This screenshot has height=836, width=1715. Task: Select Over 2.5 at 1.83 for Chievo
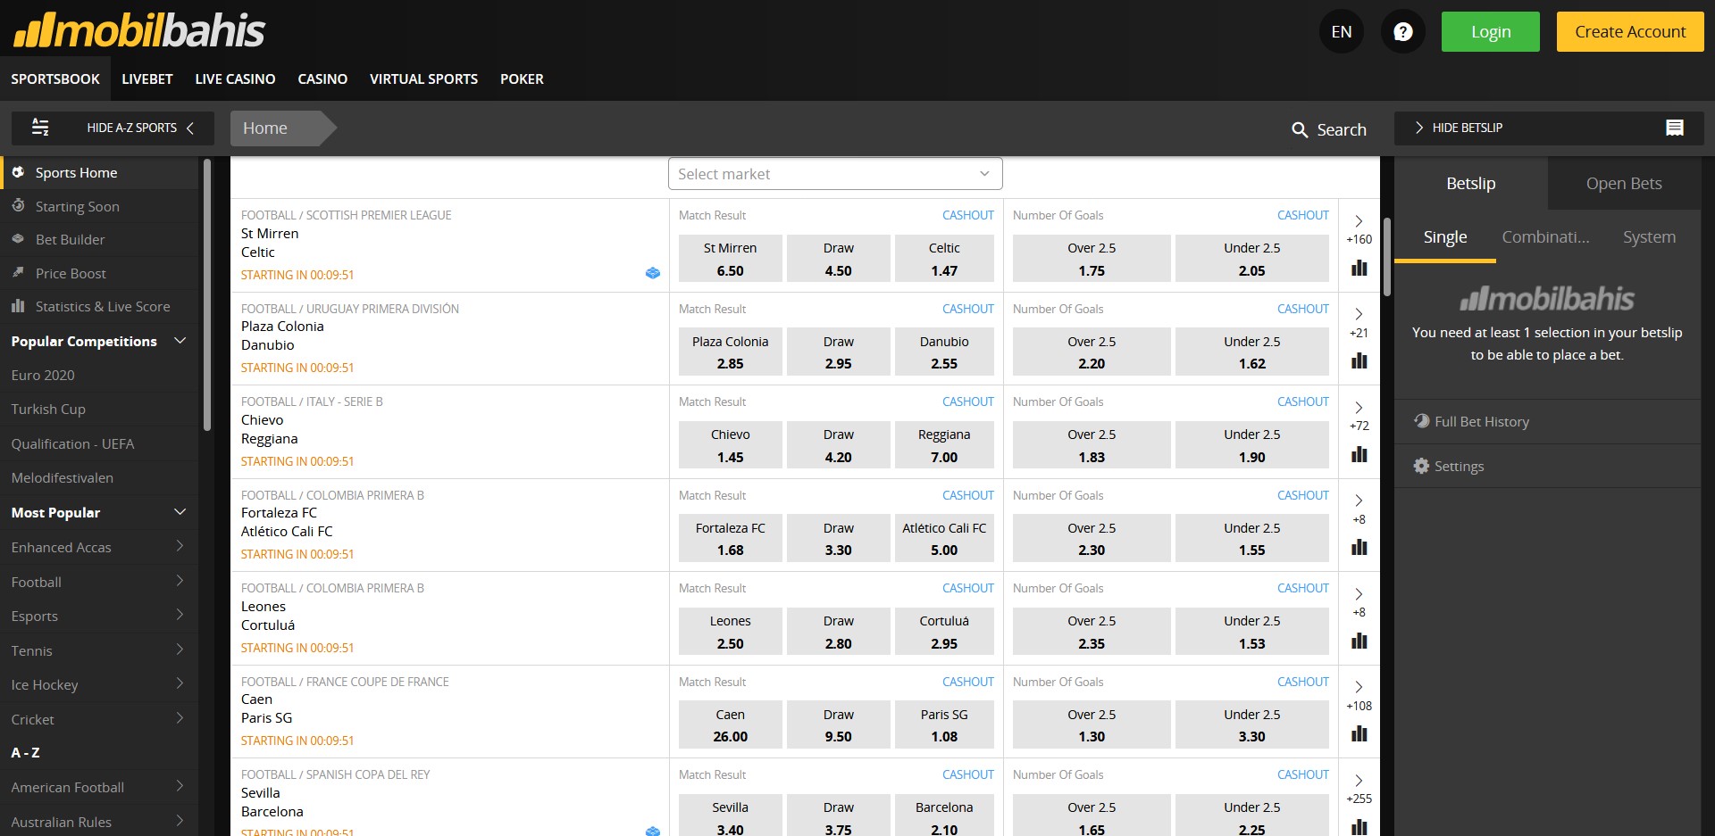[1092, 445]
